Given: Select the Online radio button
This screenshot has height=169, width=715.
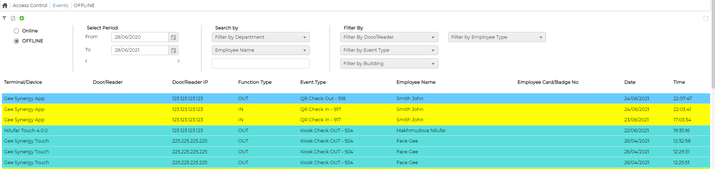Looking at the screenshot, I should pos(16,31).
